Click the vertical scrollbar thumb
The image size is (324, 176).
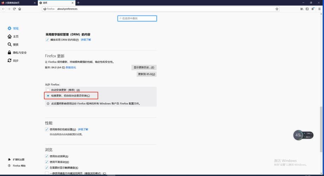point(321,129)
